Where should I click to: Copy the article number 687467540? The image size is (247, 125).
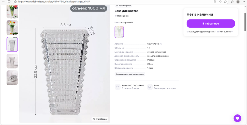tap(161, 44)
